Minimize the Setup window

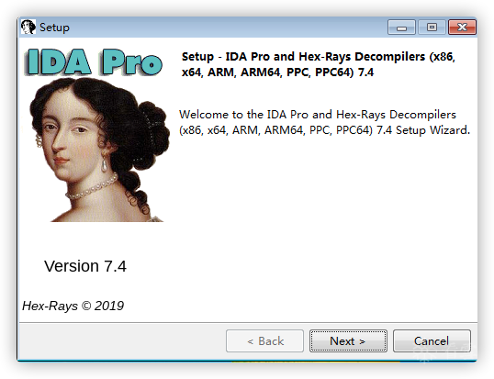click(x=401, y=28)
